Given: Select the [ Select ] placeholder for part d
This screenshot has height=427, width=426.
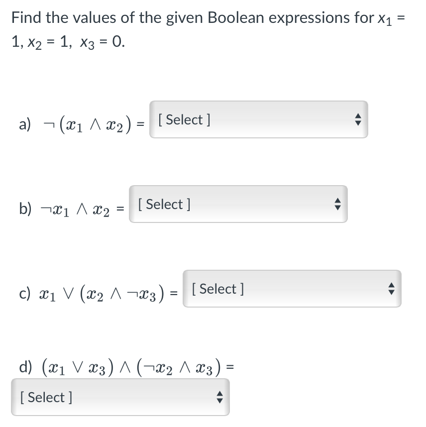Looking at the screenshot, I should pyautogui.click(x=46, y=397).
